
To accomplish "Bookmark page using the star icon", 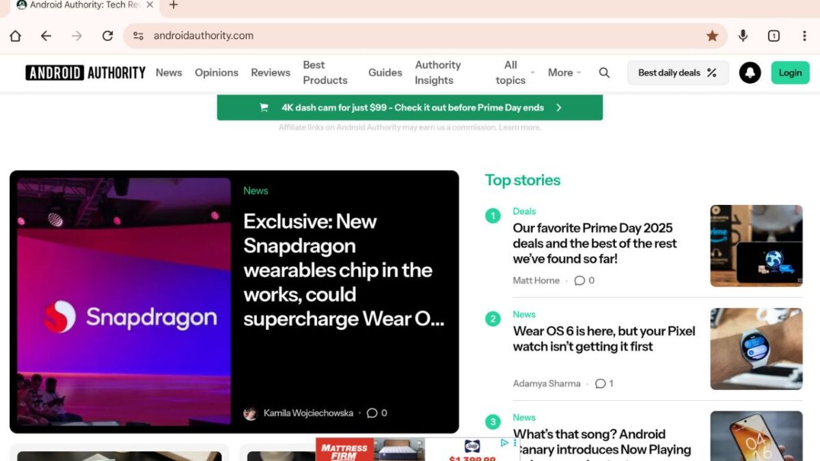I will (x=712, y=36).
